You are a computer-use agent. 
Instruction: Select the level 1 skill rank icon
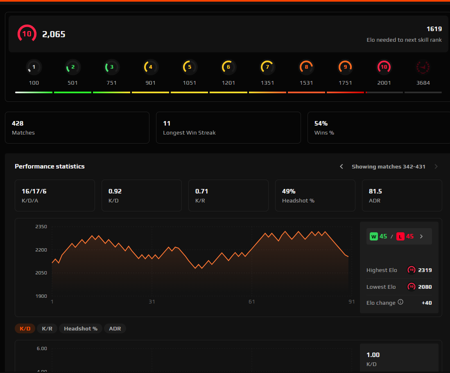tap(34, 67)
